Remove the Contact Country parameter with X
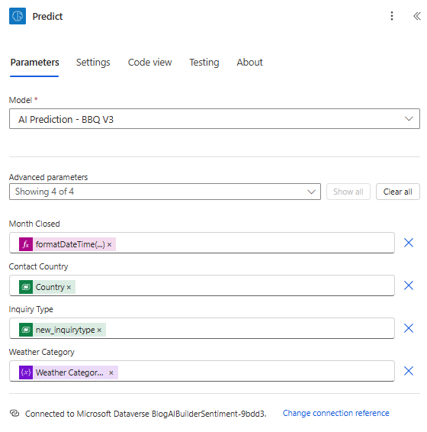The image size is (427, 432). click(x=408, y=285)
